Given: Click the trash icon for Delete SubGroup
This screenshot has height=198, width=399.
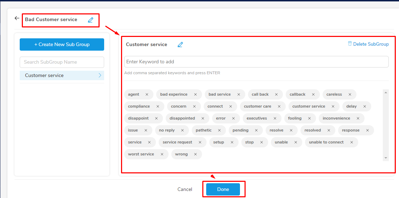Looking at the screenshot, I should click(x=350, y=44).
